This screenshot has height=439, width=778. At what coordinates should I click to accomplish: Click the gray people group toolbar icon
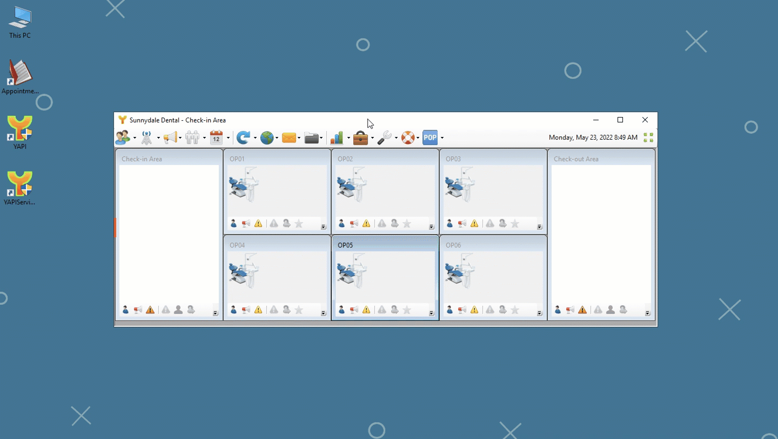192,138
